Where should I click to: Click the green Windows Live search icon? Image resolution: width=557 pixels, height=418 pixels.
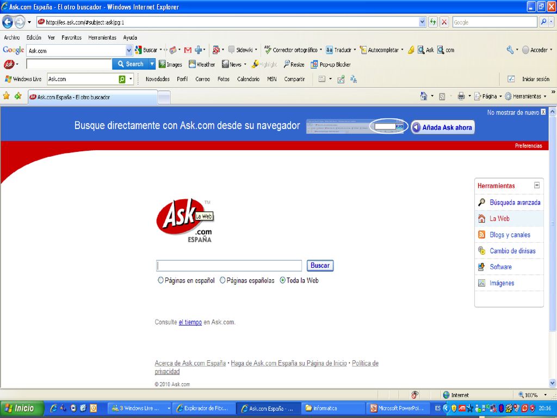click(x=122, y=79)
